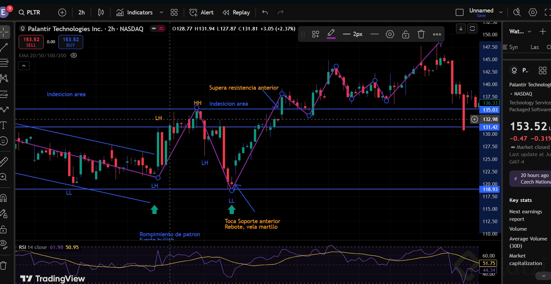Show the hidden EMA 20/50/100/200 indicator
551x284 pixels.
tap(74, 55)
